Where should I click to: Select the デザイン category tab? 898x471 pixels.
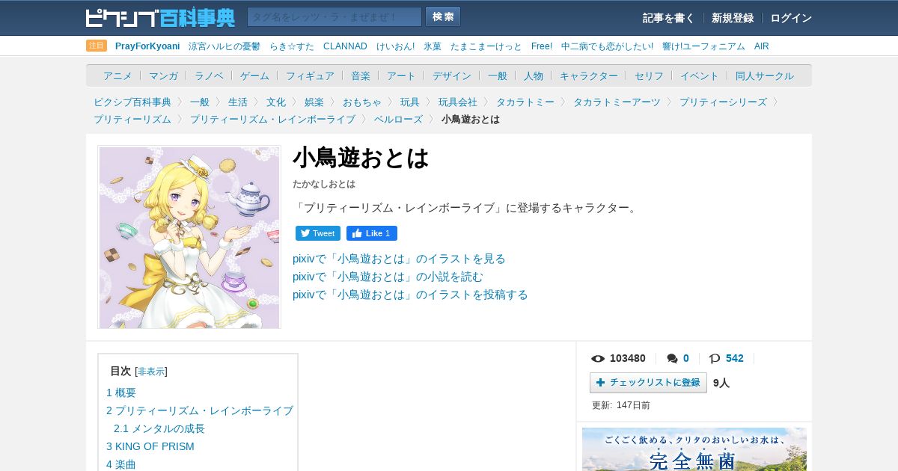click(452, 76)
